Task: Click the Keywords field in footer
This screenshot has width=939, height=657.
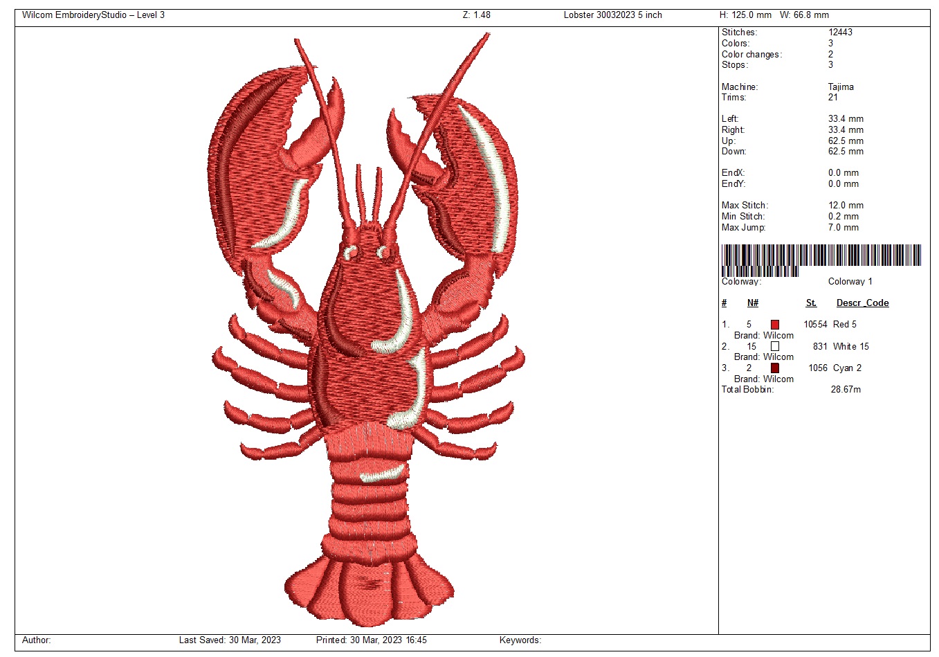Action: 520,640
